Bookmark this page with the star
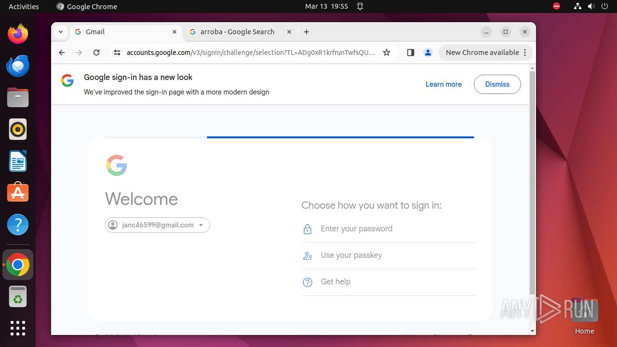The image size is (617, 347). [x=387, y=53]
